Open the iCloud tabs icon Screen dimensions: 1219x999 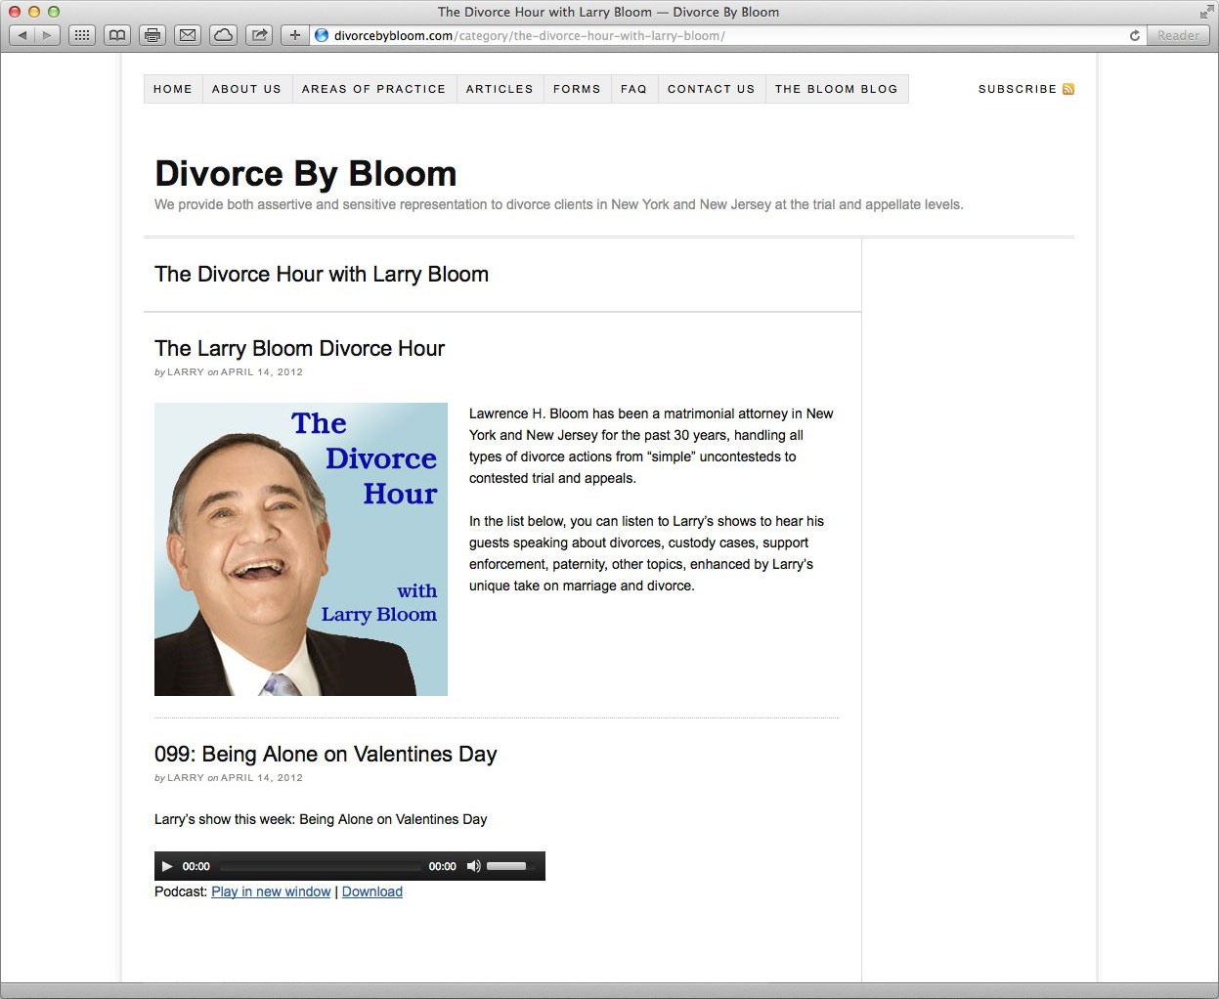tap(223, 35)
